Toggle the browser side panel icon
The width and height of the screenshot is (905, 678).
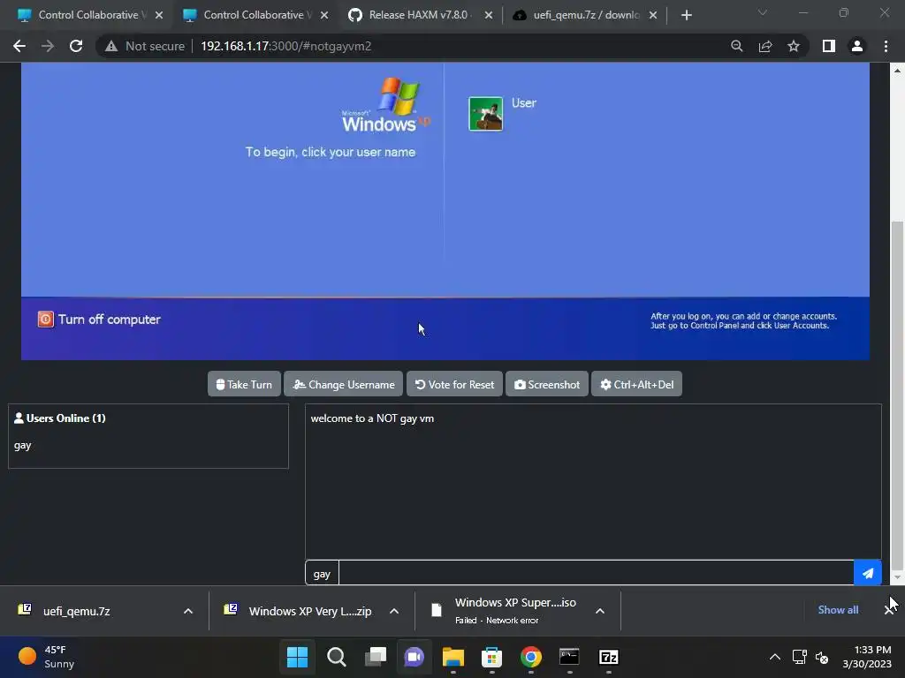[829, 46]
